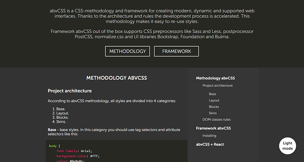Switch to Light mode with round toggle
Screen dimensions: 304x162
(x=287, y=146)
